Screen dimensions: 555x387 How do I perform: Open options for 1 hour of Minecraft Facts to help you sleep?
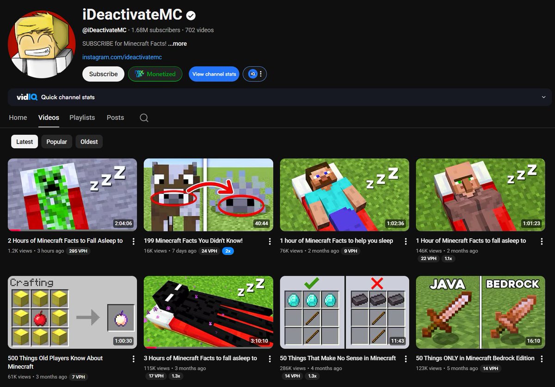406,241
